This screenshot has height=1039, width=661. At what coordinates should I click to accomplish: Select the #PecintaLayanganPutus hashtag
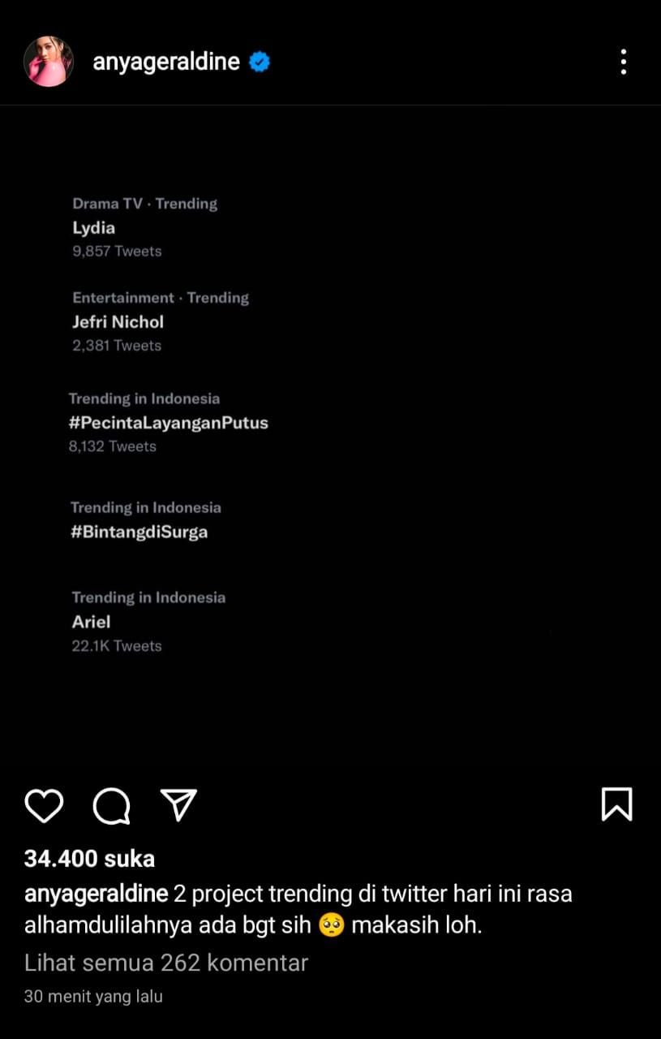pos(169,423)
